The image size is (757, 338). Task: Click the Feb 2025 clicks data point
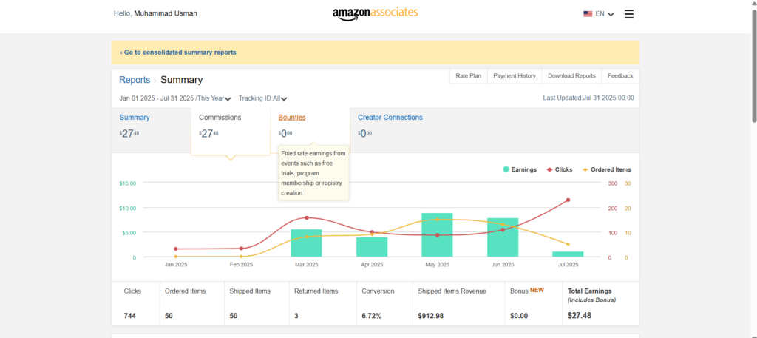[x=241, y=249]
